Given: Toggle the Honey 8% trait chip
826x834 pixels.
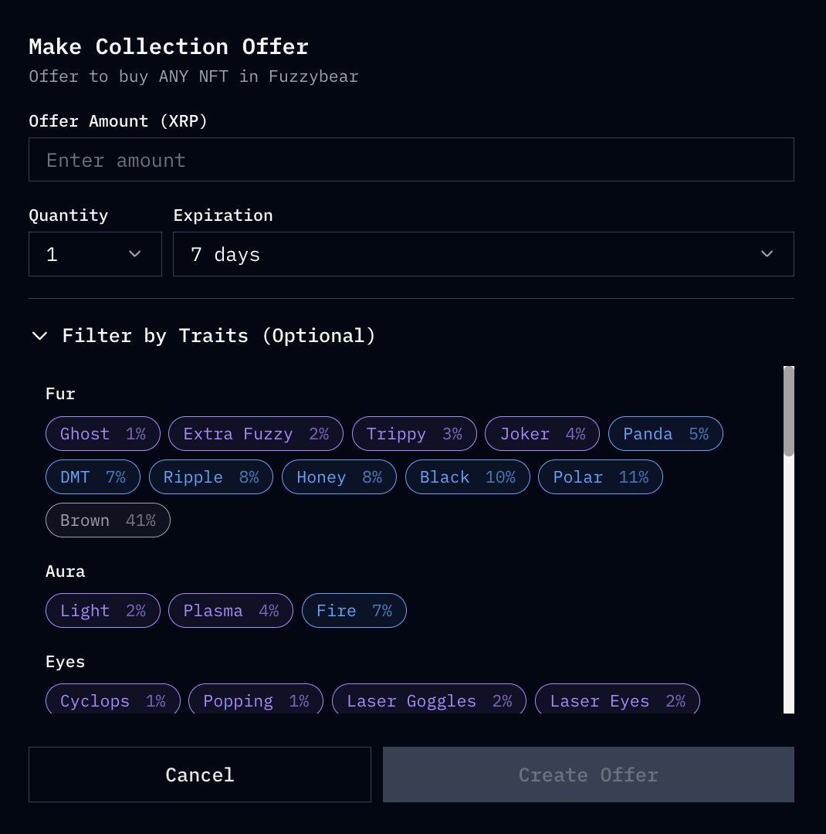Looking at the screenshot, I should point(340,476).
